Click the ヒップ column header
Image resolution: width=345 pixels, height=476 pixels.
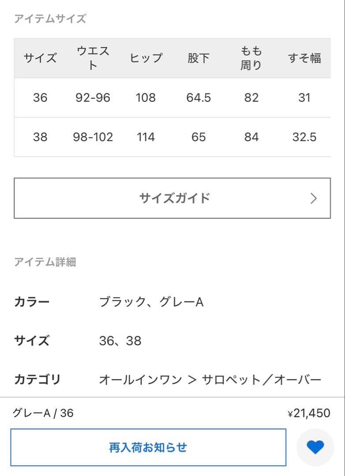coord(147,58)
